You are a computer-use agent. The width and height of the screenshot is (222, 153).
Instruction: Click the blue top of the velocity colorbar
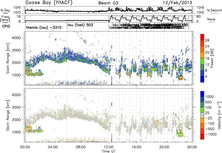pyautogui.click(x=202, y=94)
